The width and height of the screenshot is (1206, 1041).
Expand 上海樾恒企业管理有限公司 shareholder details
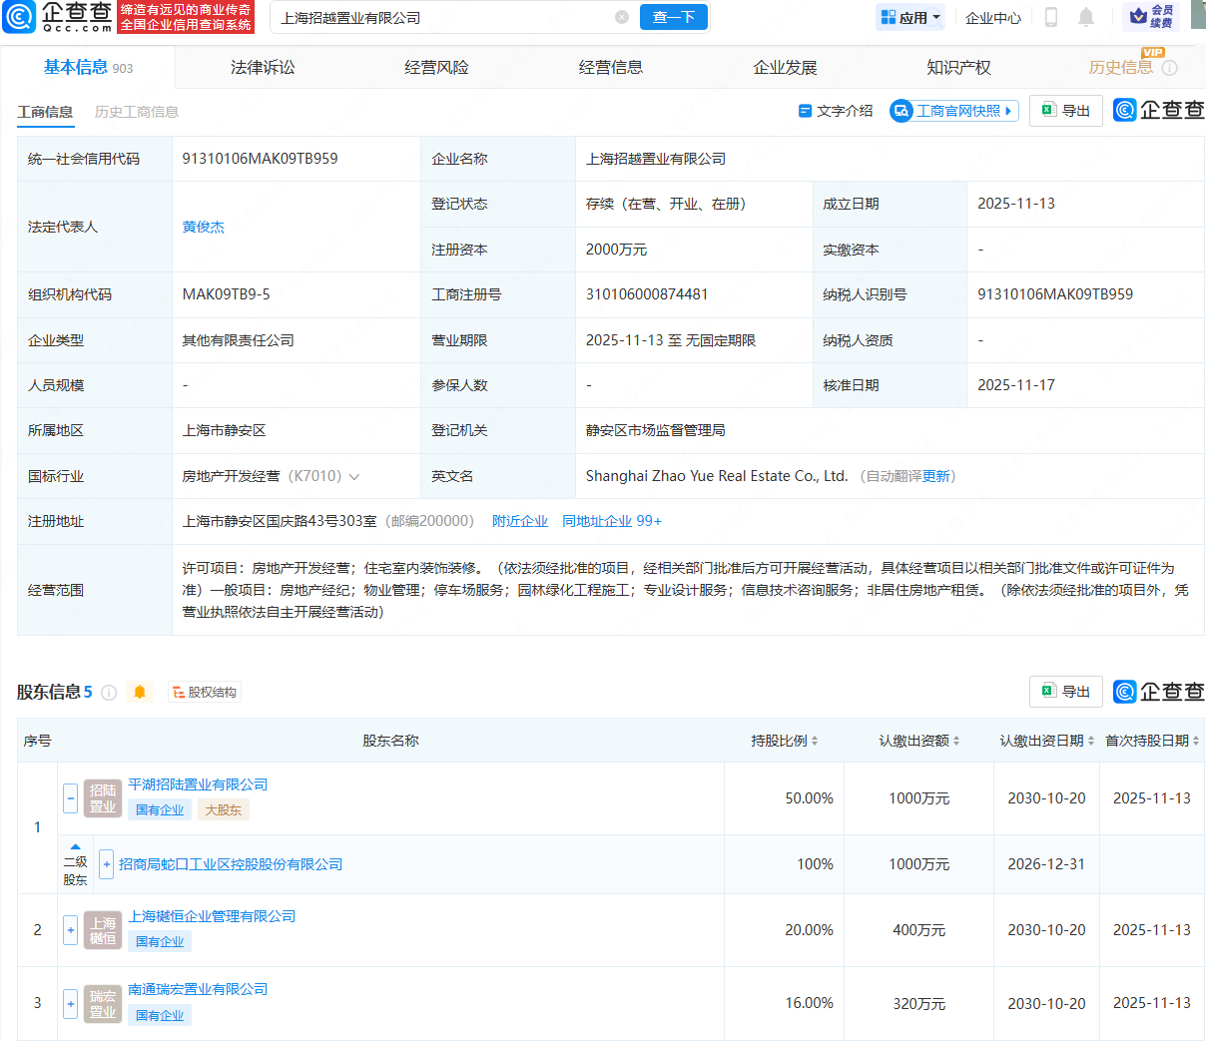(70, 929)
